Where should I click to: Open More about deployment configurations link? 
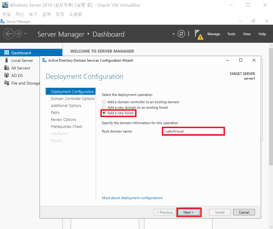click(132, 198)
